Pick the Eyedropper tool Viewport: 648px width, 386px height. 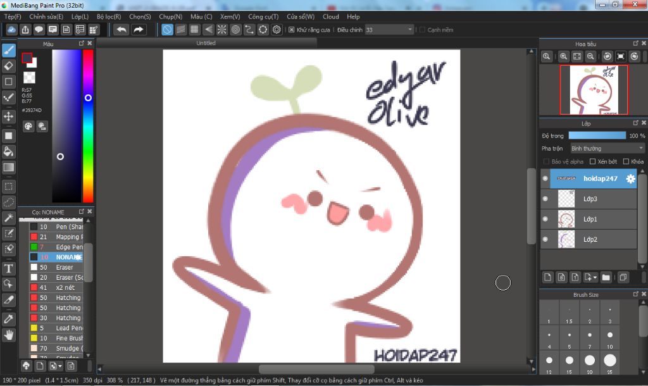coord(9,319)
